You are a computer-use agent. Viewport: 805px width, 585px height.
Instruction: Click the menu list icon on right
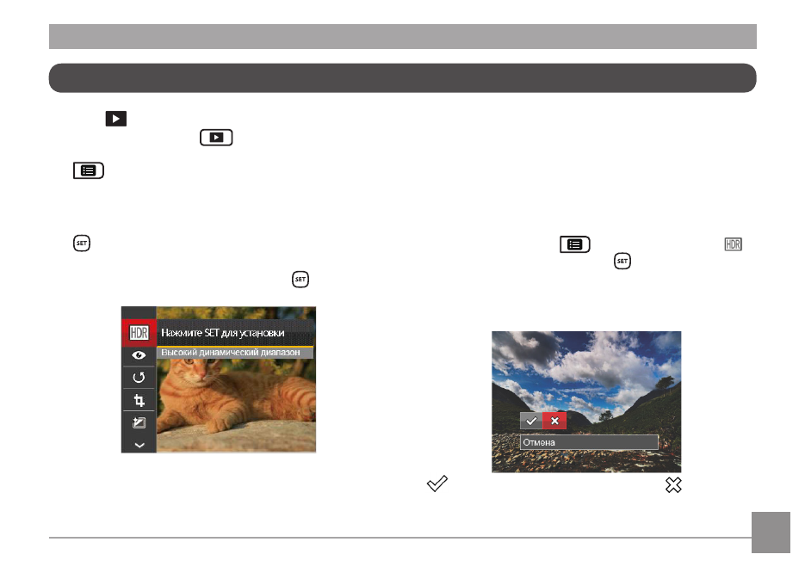[x=575, y=245]
